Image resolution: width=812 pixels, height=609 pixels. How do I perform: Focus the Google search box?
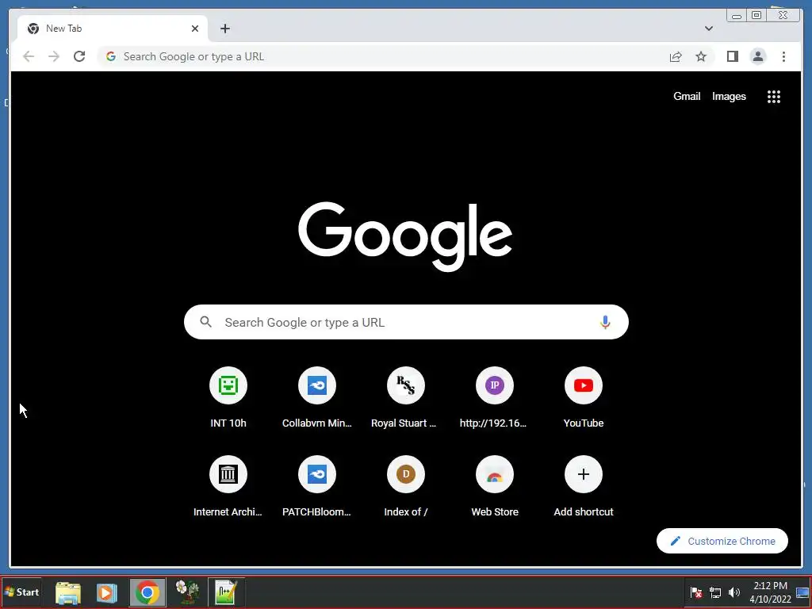tap(406, 322)
